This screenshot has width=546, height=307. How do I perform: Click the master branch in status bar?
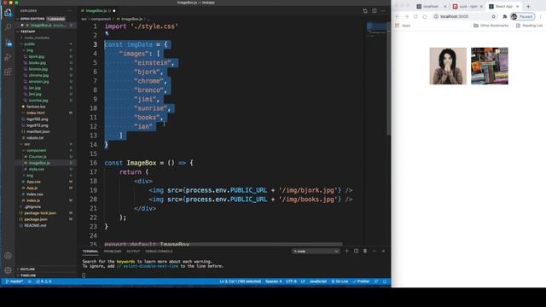click(15, 281)
